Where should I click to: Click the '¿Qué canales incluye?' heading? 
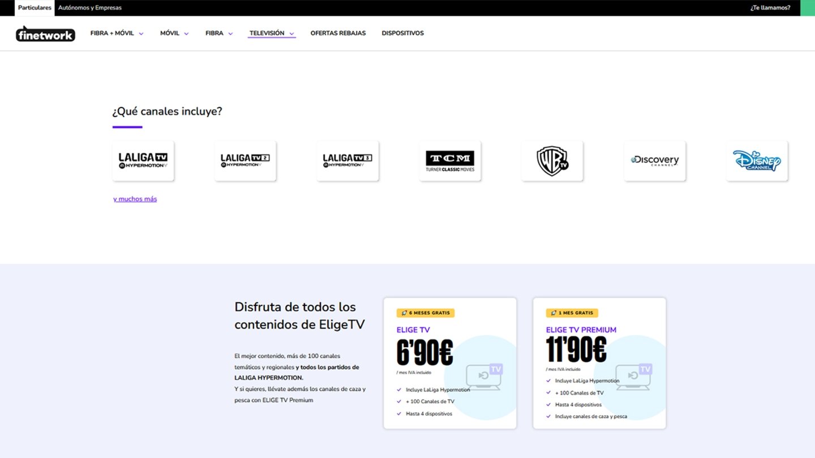coord(168,111)
